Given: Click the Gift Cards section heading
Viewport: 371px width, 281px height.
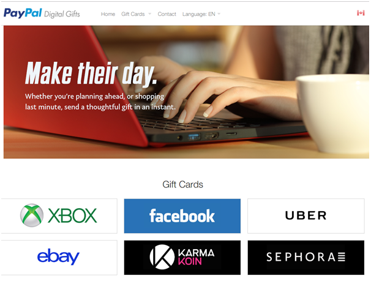Looking at the screenshot, I should click(x=182, y=184).
